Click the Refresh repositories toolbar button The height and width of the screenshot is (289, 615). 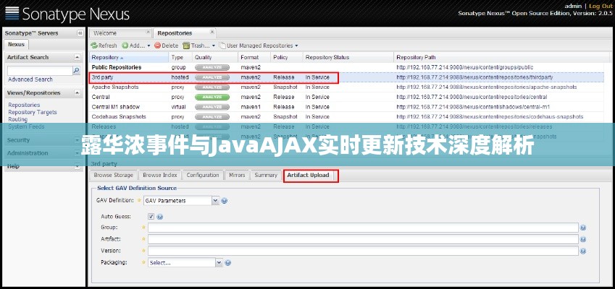pos(104,46)
